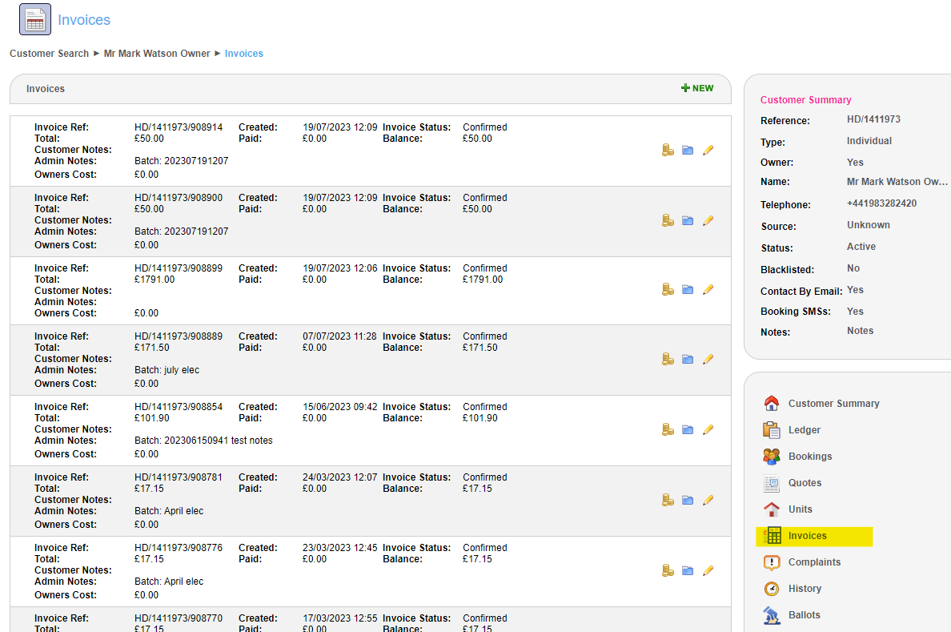Open payment coins icon for invoice 908781
951x632 pixels.
[668, 500]
